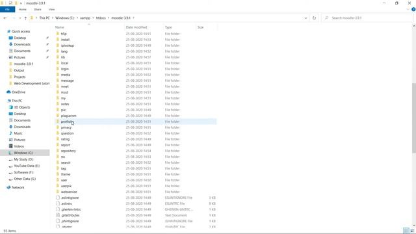Click htdocs in address breadcrumb
The height and width of the screenshot is (234, 416).
point(101,18)
